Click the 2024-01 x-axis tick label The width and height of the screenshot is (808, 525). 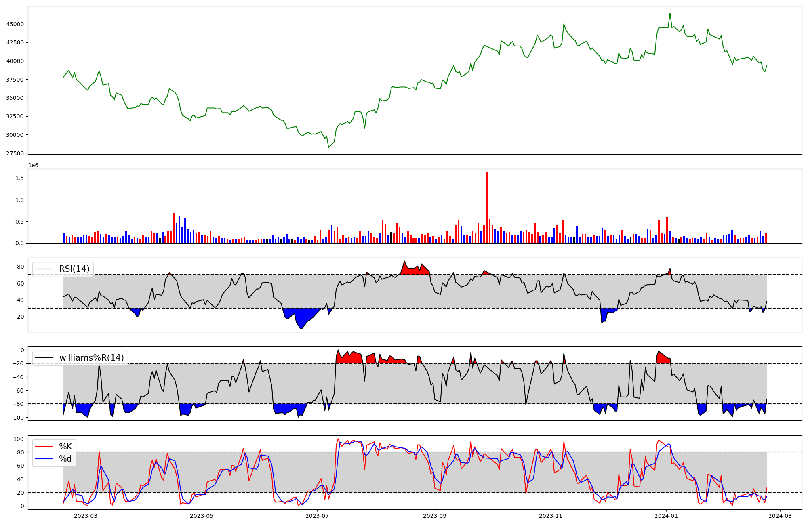click(666, 516)
